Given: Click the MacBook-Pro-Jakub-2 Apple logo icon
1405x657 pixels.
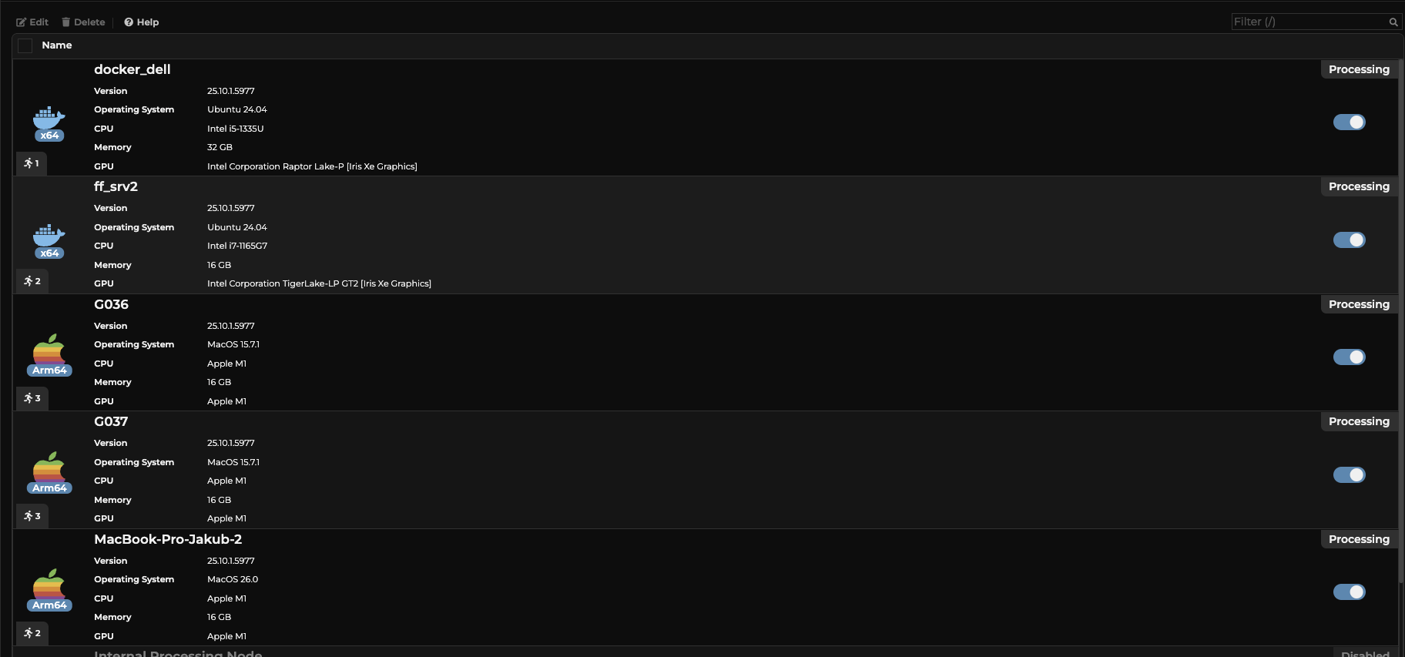Looking at the screenshot, I should click(x=49, y=585).
